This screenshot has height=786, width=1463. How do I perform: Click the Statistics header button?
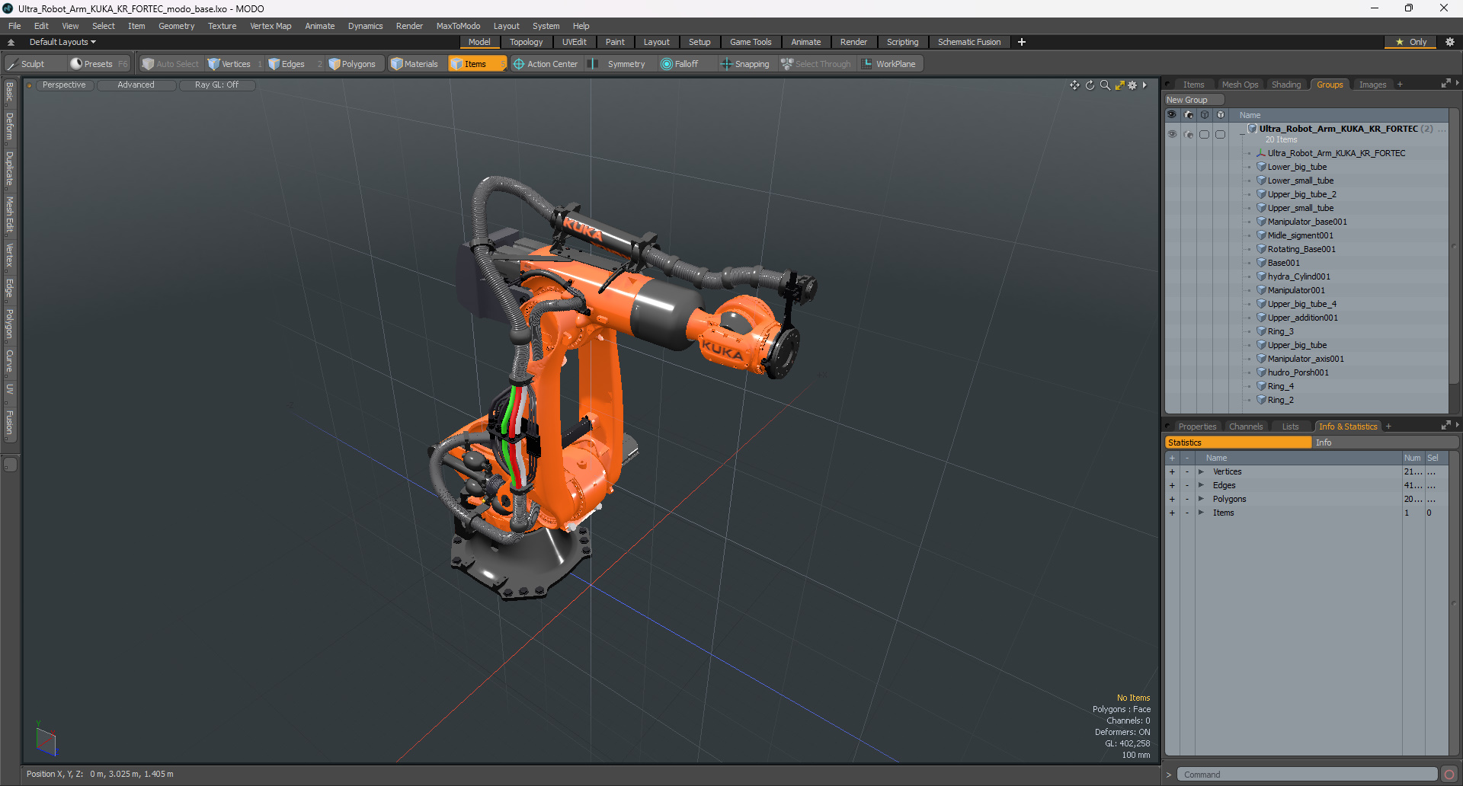1238,443
